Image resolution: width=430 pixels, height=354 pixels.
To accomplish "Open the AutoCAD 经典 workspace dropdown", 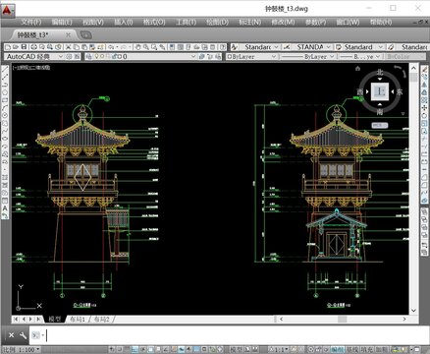I will [34, 56].
